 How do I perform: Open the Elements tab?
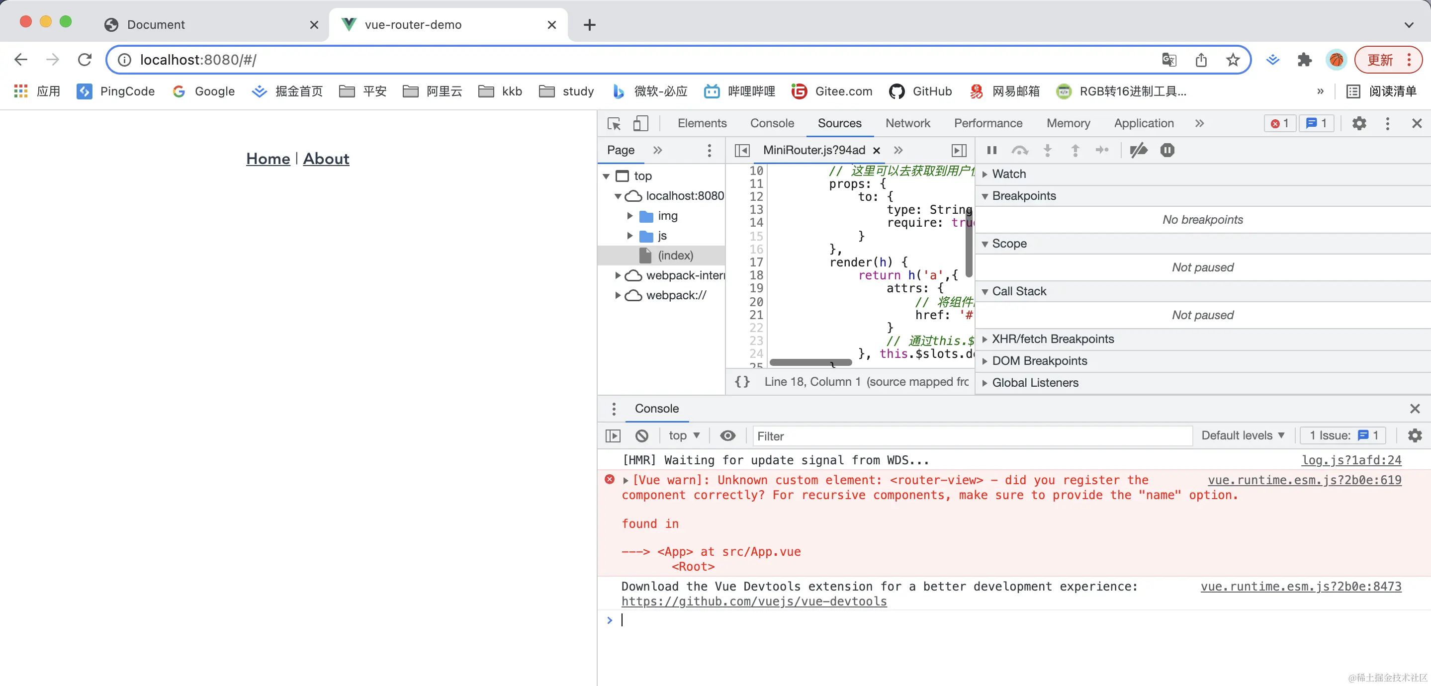702,123
